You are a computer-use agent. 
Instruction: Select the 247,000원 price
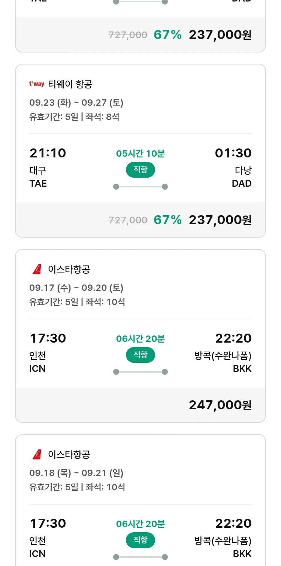pos(220,405)
